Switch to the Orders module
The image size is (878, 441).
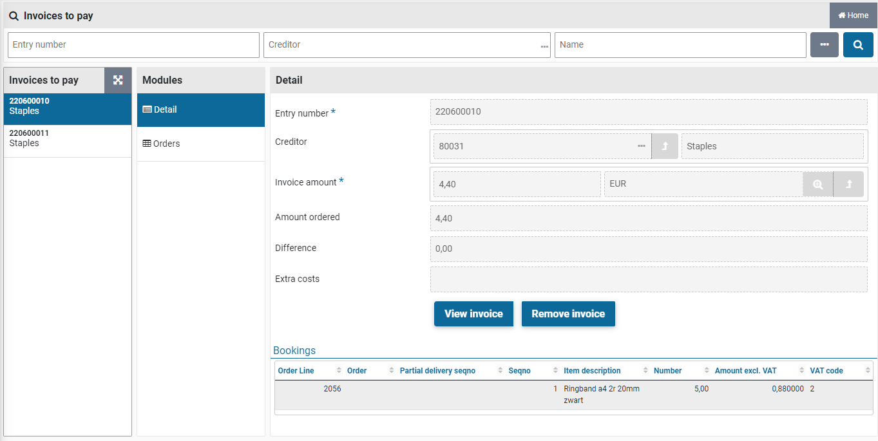tap(200, 144)
